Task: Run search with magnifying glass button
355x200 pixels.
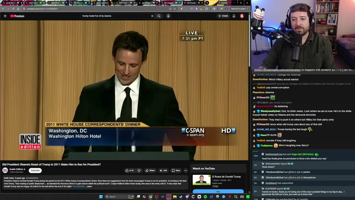Action: (159, 16)
